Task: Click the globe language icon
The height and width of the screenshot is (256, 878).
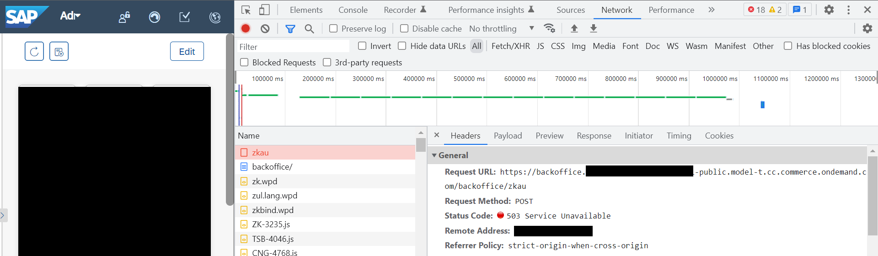Action: 215,17
